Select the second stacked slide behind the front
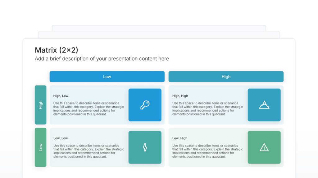This screenshot has width=318, height=178. [159, 35]
